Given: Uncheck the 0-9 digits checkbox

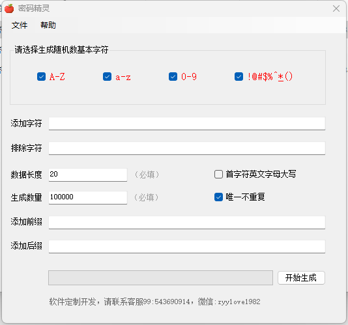Looking at the screenshot, I should (173, 77).
